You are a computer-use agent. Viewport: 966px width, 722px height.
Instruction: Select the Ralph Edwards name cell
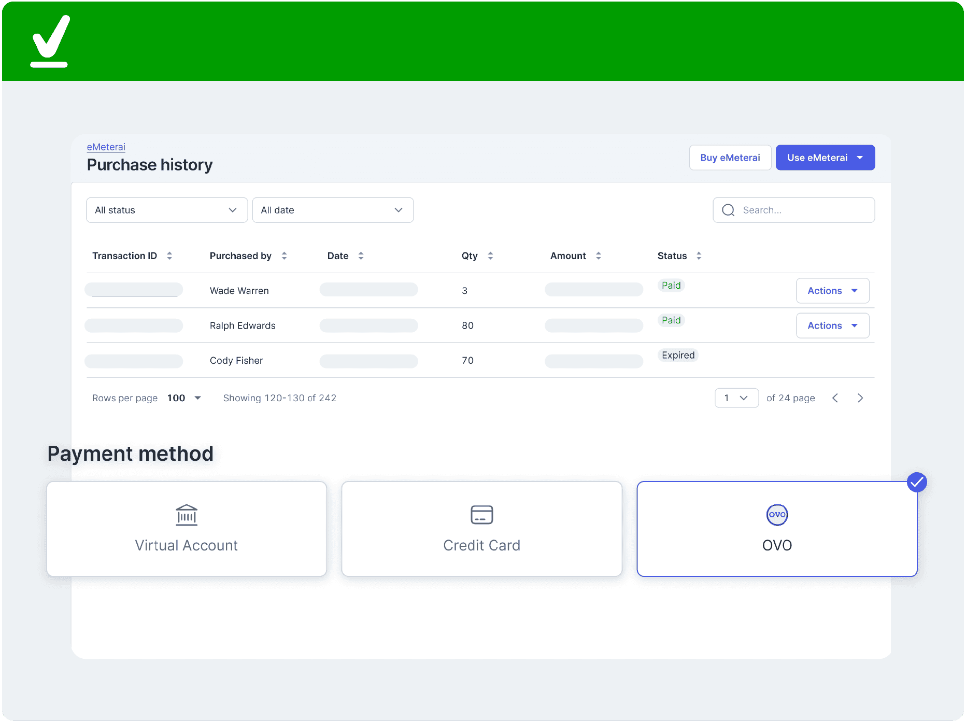click(243, 325)
